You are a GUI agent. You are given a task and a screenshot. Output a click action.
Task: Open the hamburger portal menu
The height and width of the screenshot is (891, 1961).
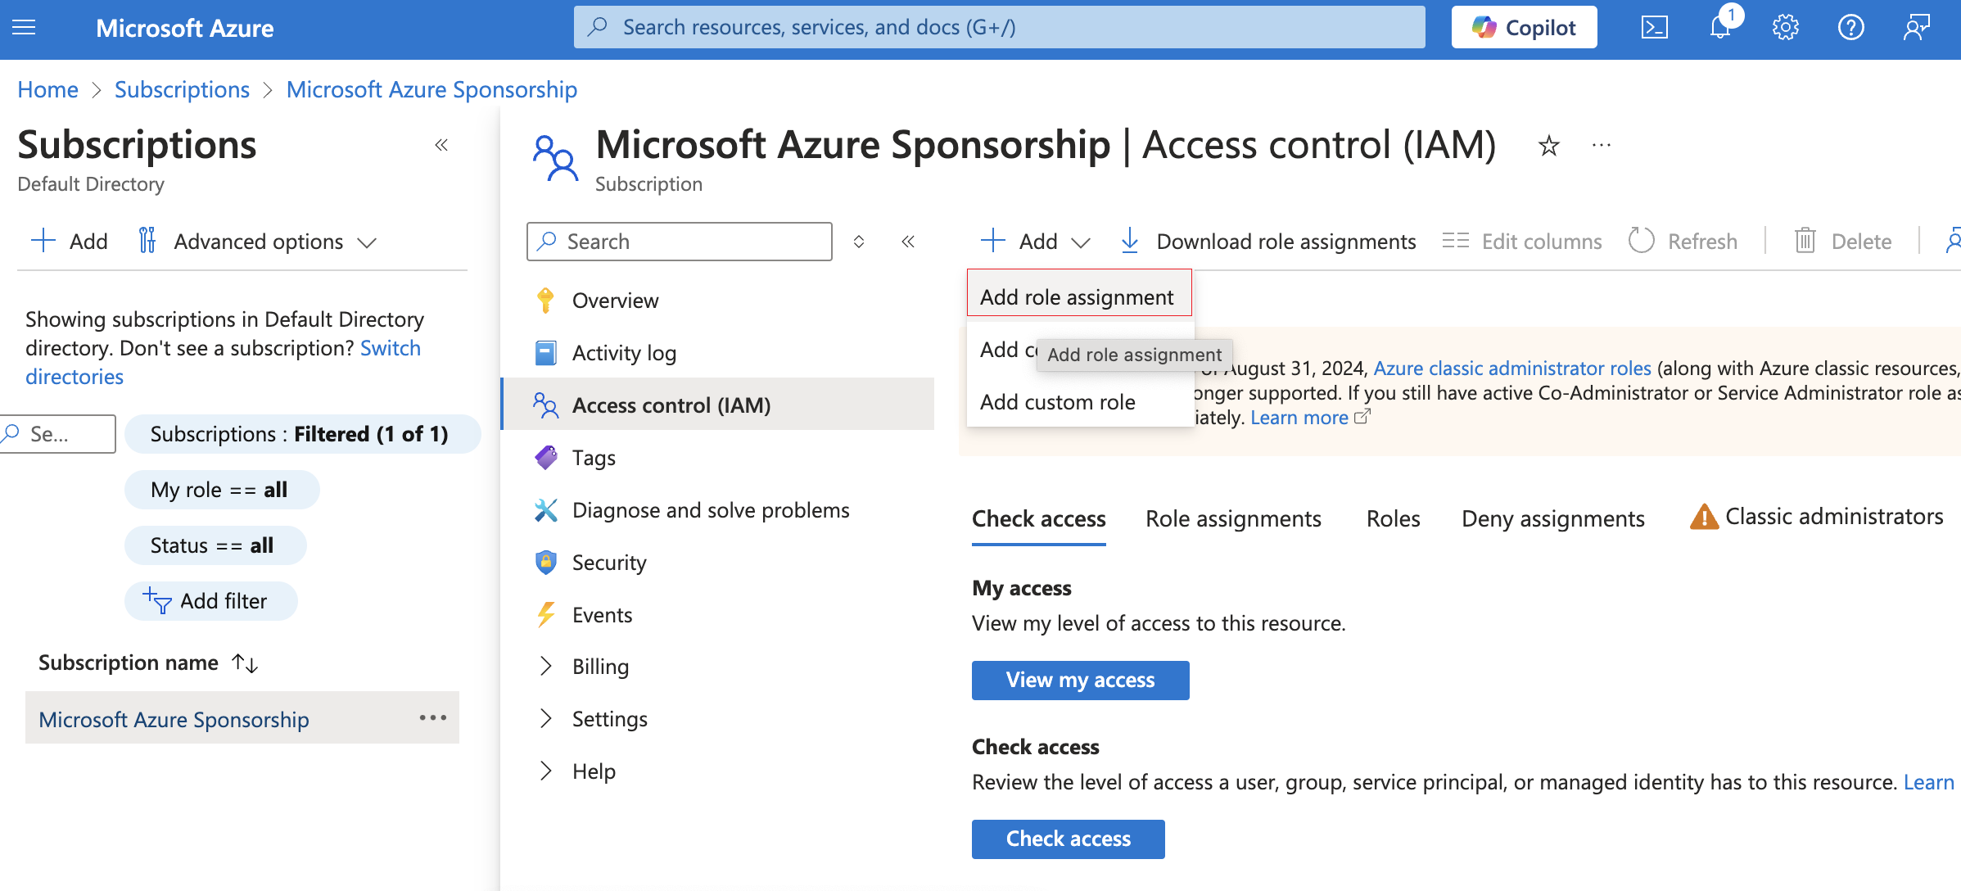[x=24, y=28]
